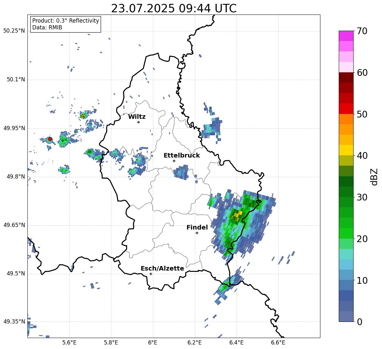The image size is (382, 349).
Task: Click the yellow reflectivity core east of Findel
Action: click(237, 215)
